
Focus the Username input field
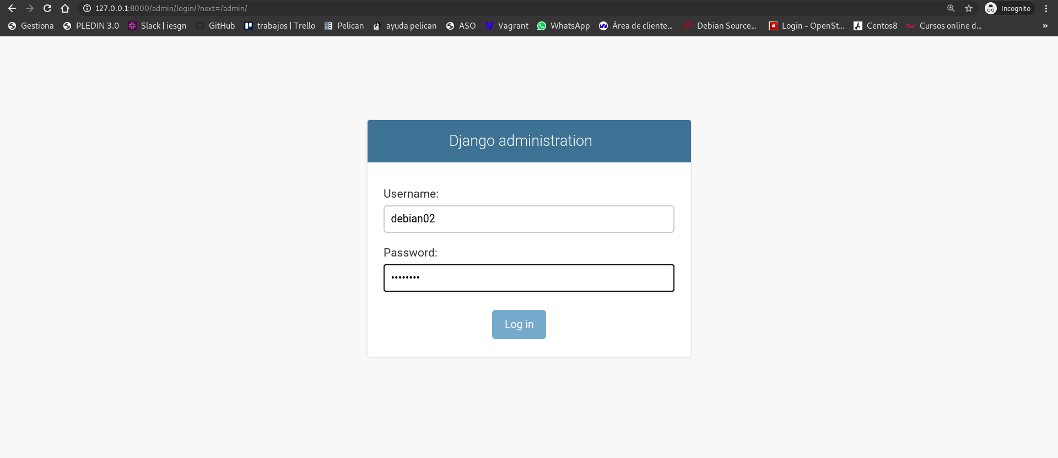(528, 219)
